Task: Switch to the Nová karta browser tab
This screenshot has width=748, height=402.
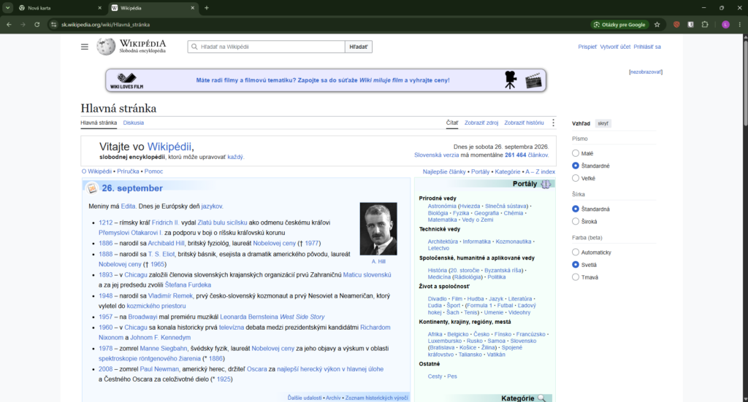Action: click(x=60, y=7)
